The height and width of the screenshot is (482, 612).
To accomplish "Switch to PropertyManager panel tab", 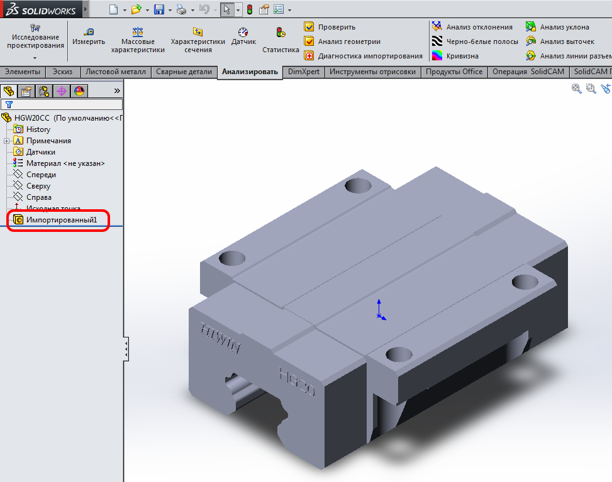I will coord(26,91).
